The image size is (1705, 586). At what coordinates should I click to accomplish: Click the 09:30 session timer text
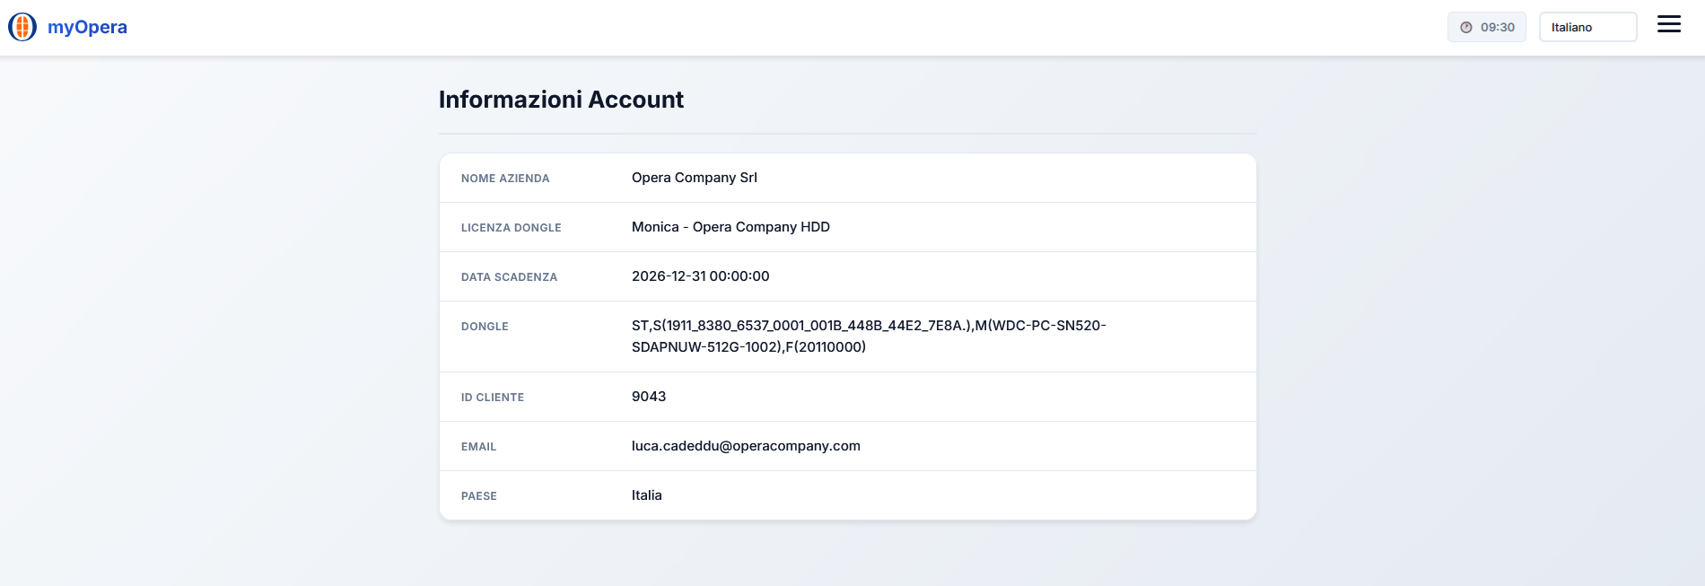1497,28
